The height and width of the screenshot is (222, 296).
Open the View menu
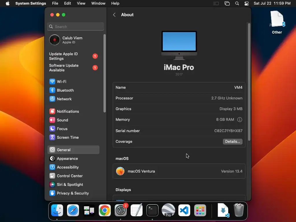pyautogui.click(x=81, y=3)
